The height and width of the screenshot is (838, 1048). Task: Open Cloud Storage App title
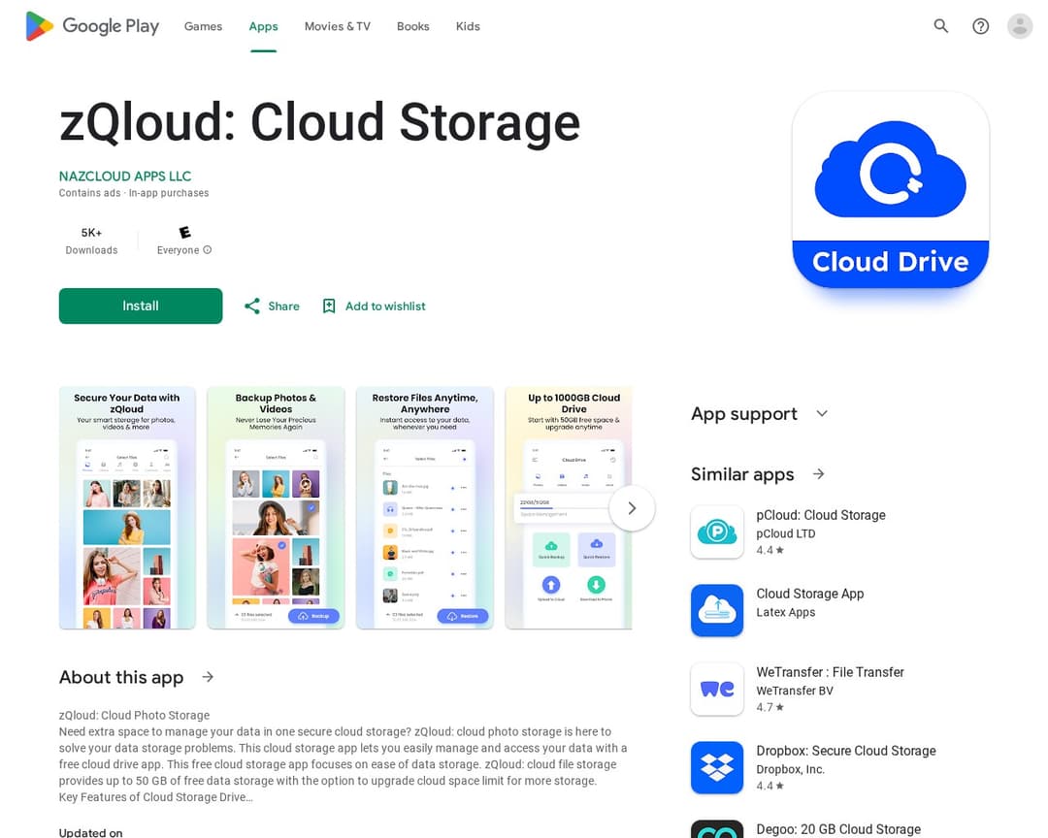click(810, 594)
